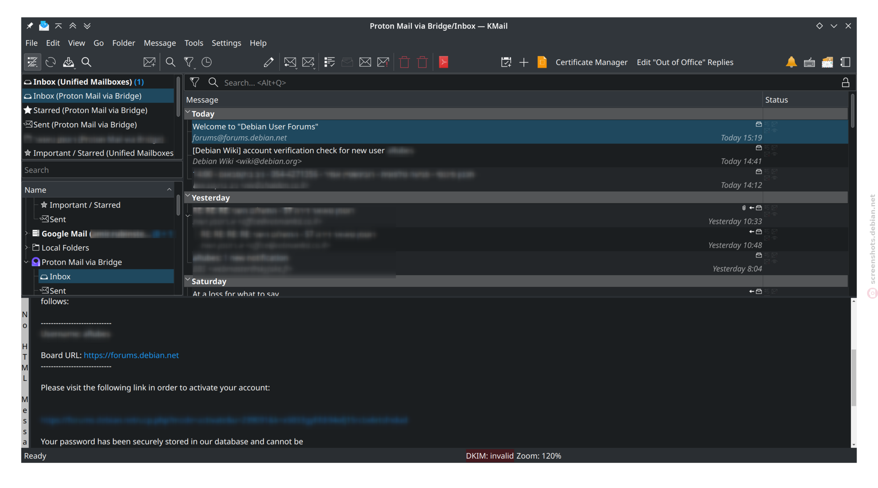Screen dimensions: 878x488
Task: Click the second red trash icon
Action: pos(422,62)
